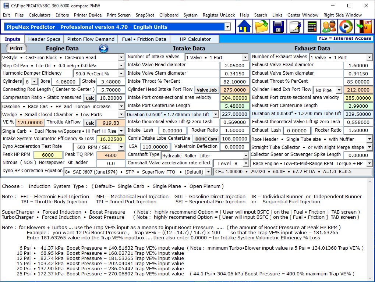Switch to Piston Flow Demand tab
Image resolution: width=375 pixels, height=282 pixels.
pos(91,39)
